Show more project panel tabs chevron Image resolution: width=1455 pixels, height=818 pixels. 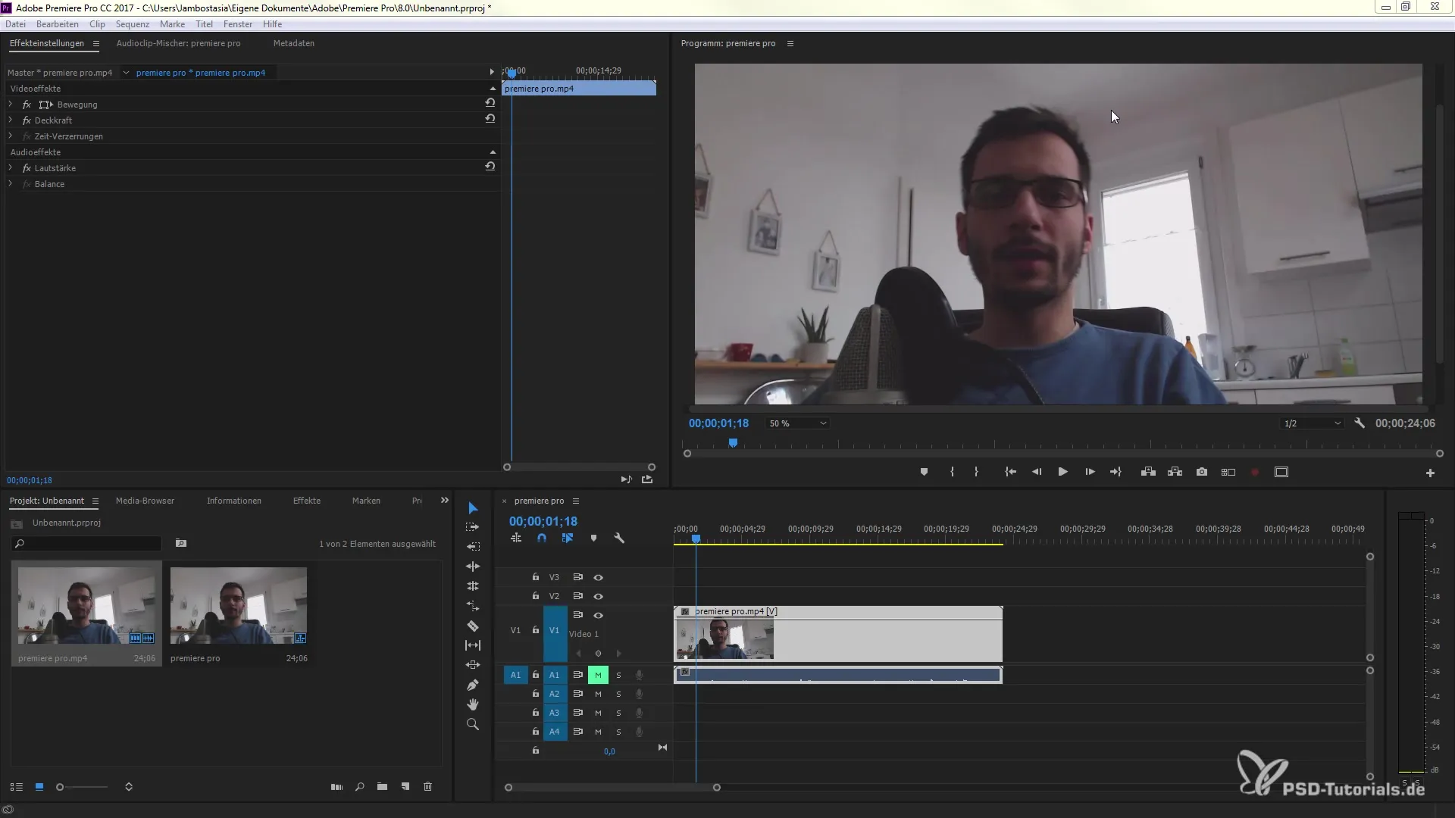coord(445,501)
